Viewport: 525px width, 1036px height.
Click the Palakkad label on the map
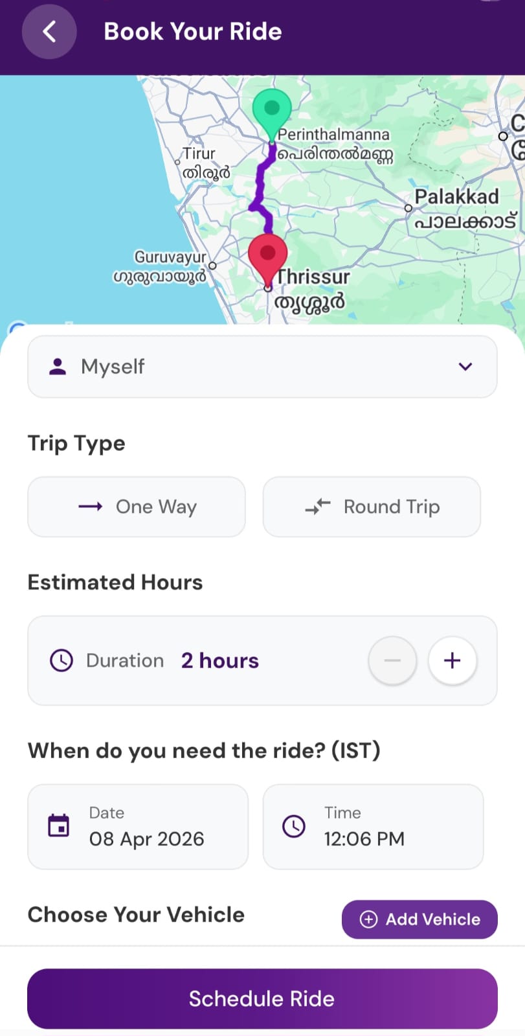coord(457,196)
